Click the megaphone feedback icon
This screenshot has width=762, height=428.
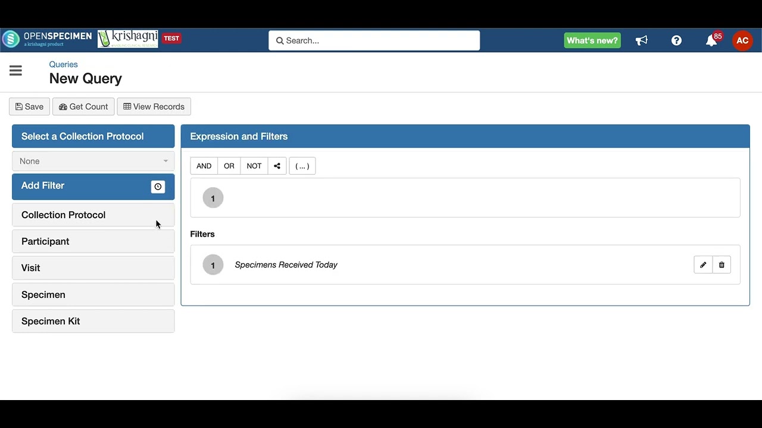[x=641, y=40]
